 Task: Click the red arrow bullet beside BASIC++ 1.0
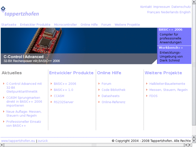[x=51, y=90]
